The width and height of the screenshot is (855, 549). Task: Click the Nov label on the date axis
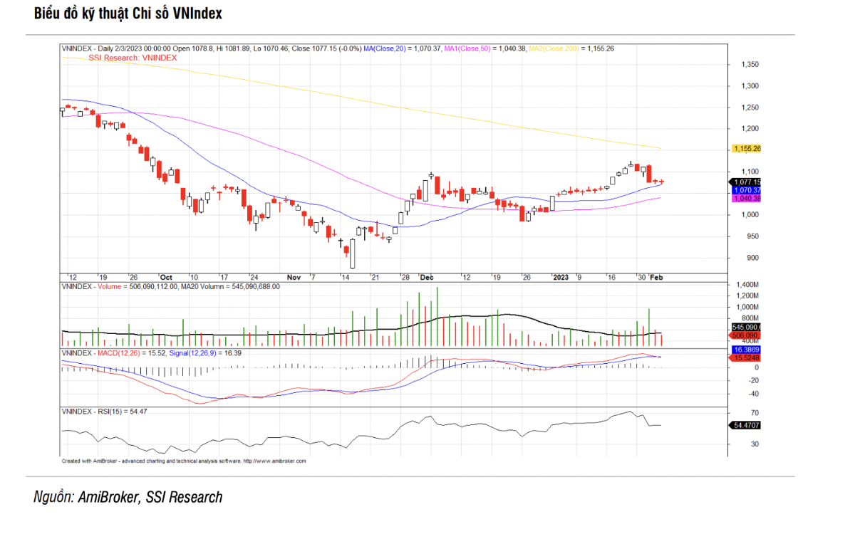pyautogui.click(x=294, y=277)
